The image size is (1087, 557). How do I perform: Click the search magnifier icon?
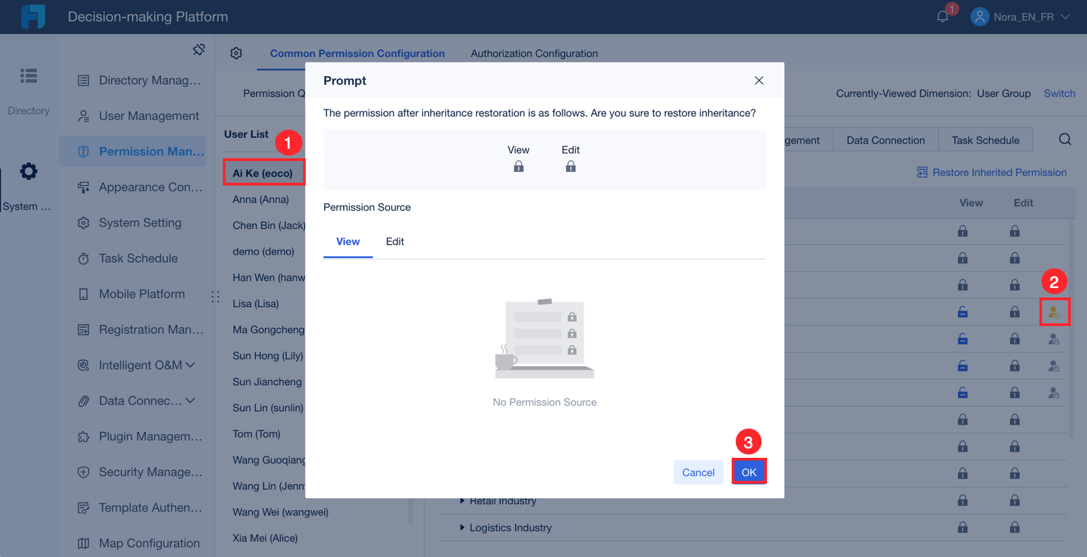(1065, 139)
